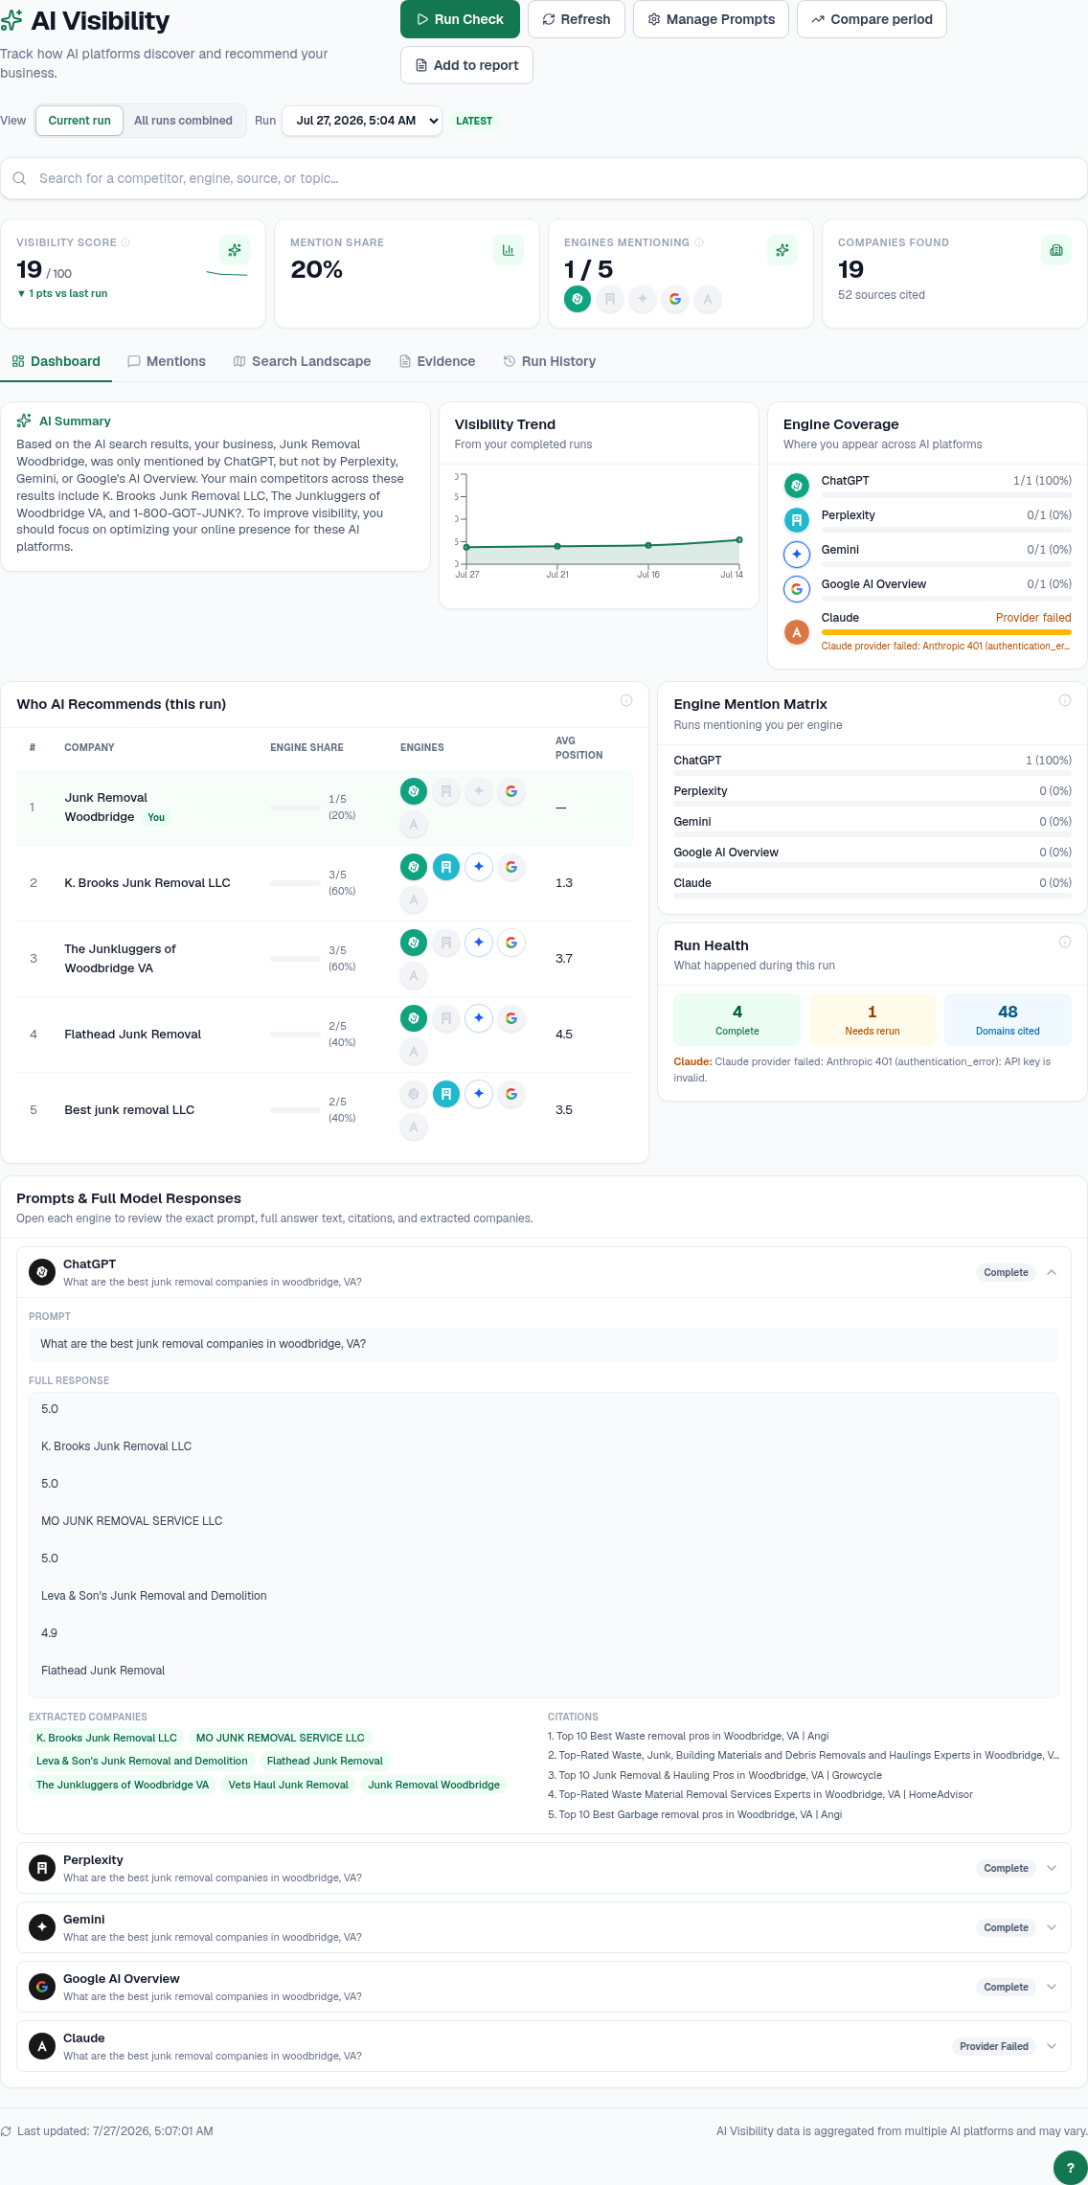Click the Visibility Score info icon
Image resolution: width=1088 pixels, height=2185 pixels.
[x=125, y=242]
